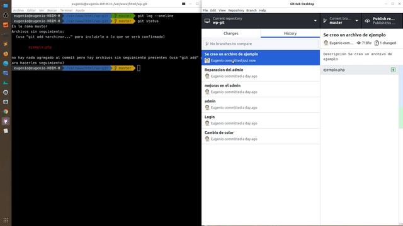The height and width of the screenshot is (226, 403).
Task: Select the 'Reparacion del admin' commit
Action: click(261, 73)
